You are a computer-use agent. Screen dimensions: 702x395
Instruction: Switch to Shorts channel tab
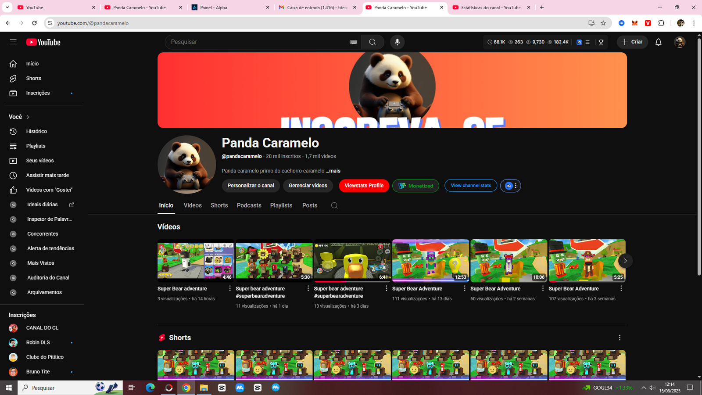(219, 205)
